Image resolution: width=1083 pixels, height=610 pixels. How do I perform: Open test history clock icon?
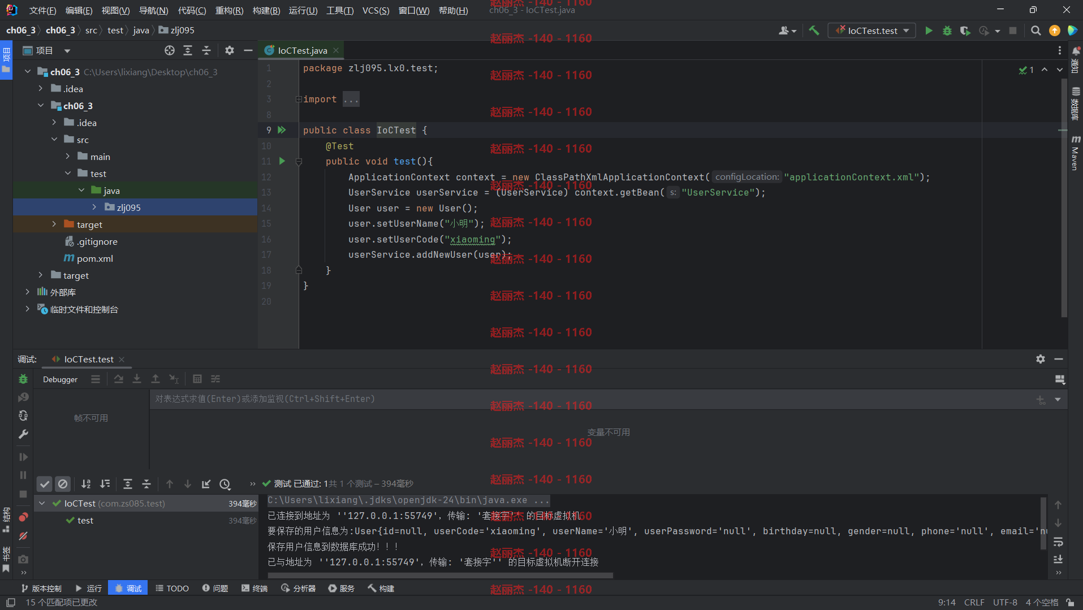click(225, 484)
